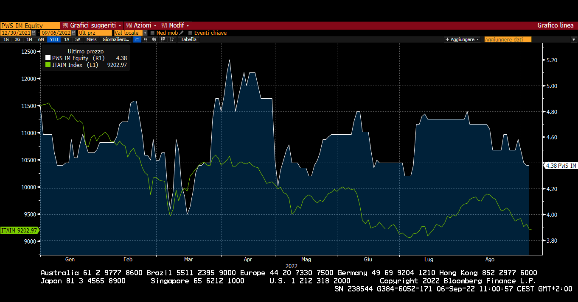Click the Grafico linea title label
Viewport: 578px width, 302px height.
[556, 25]
